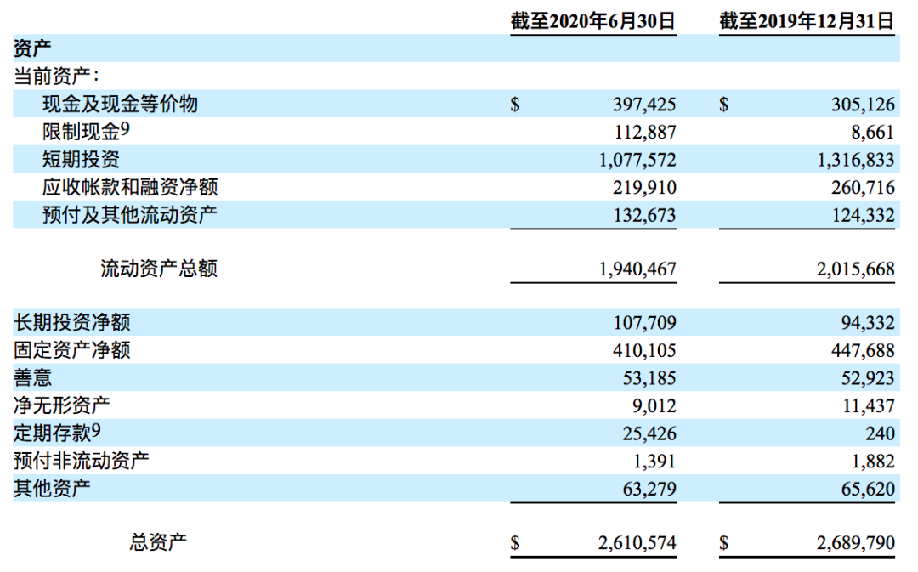The width and height of the screenshot is (918, 572).
Task: Click the 短期投资 row label
Action: tap(81, 159)
